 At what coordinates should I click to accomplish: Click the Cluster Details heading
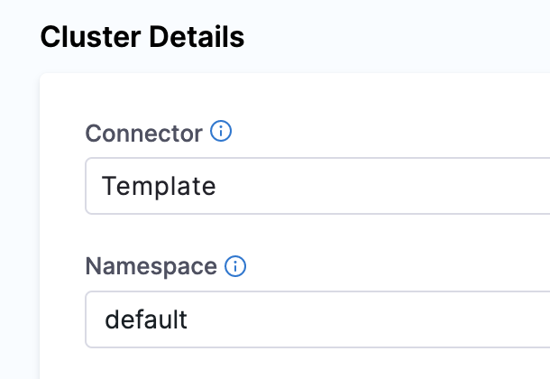142,38
